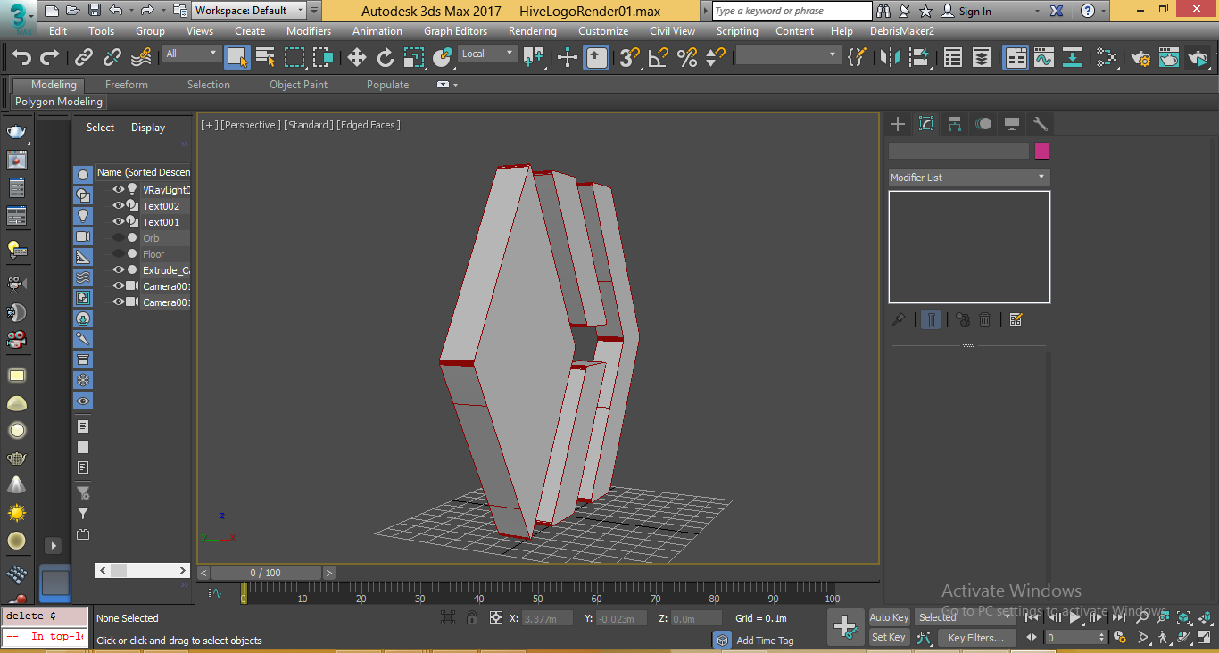The height and width of the screenshot is (653, 1219).
Task: Activate the Select Object tool
Action: (237, 58)
